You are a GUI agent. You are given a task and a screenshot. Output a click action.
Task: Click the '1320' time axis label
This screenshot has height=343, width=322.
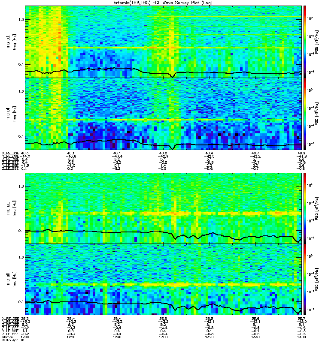point(209,337)
